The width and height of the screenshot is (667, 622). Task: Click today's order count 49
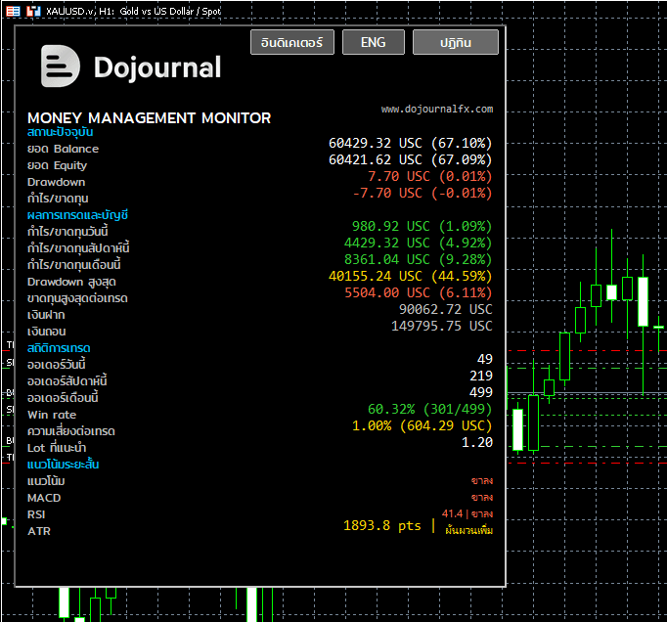pos(484,359)
